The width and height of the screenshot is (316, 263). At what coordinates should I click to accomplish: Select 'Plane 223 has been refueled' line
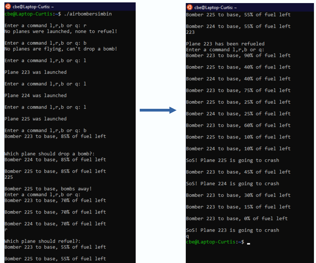(x=225, y=44)
